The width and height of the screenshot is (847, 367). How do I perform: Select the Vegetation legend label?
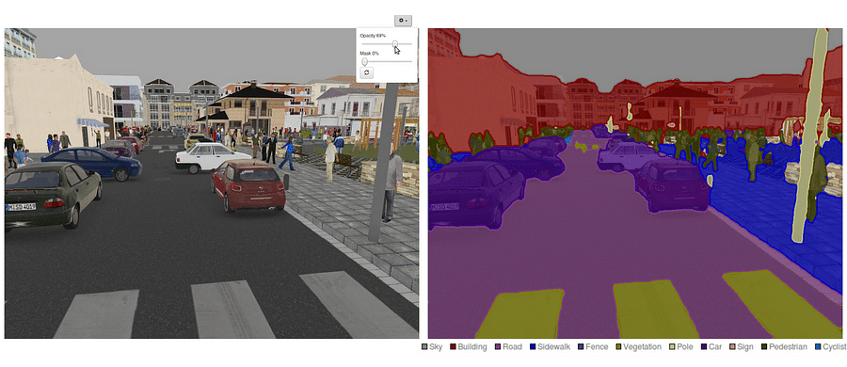[x=642, y=347]
